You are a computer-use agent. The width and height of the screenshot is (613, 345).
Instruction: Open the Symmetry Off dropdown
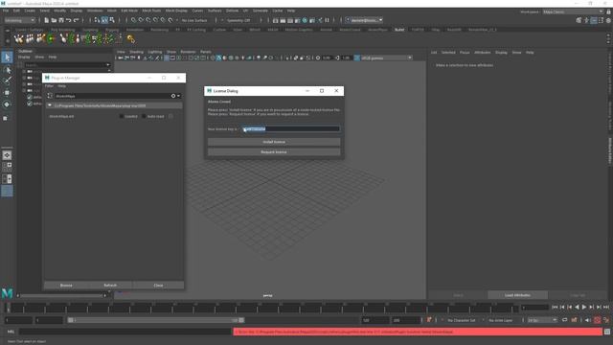238,20
